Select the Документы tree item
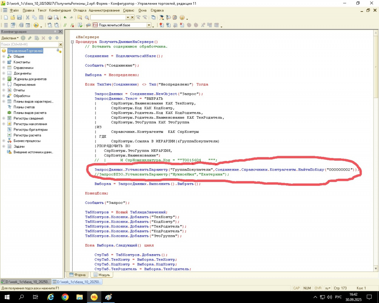Image resolution: width=379 pixels, height=303 pixels. coord(22,73)
